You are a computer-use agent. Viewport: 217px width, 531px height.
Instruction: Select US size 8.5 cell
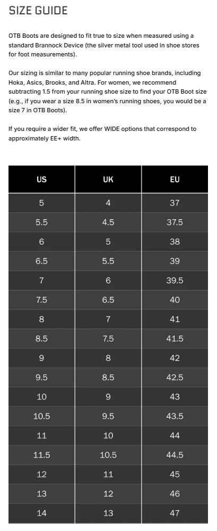pyautogui.click(x=41, y=338)
